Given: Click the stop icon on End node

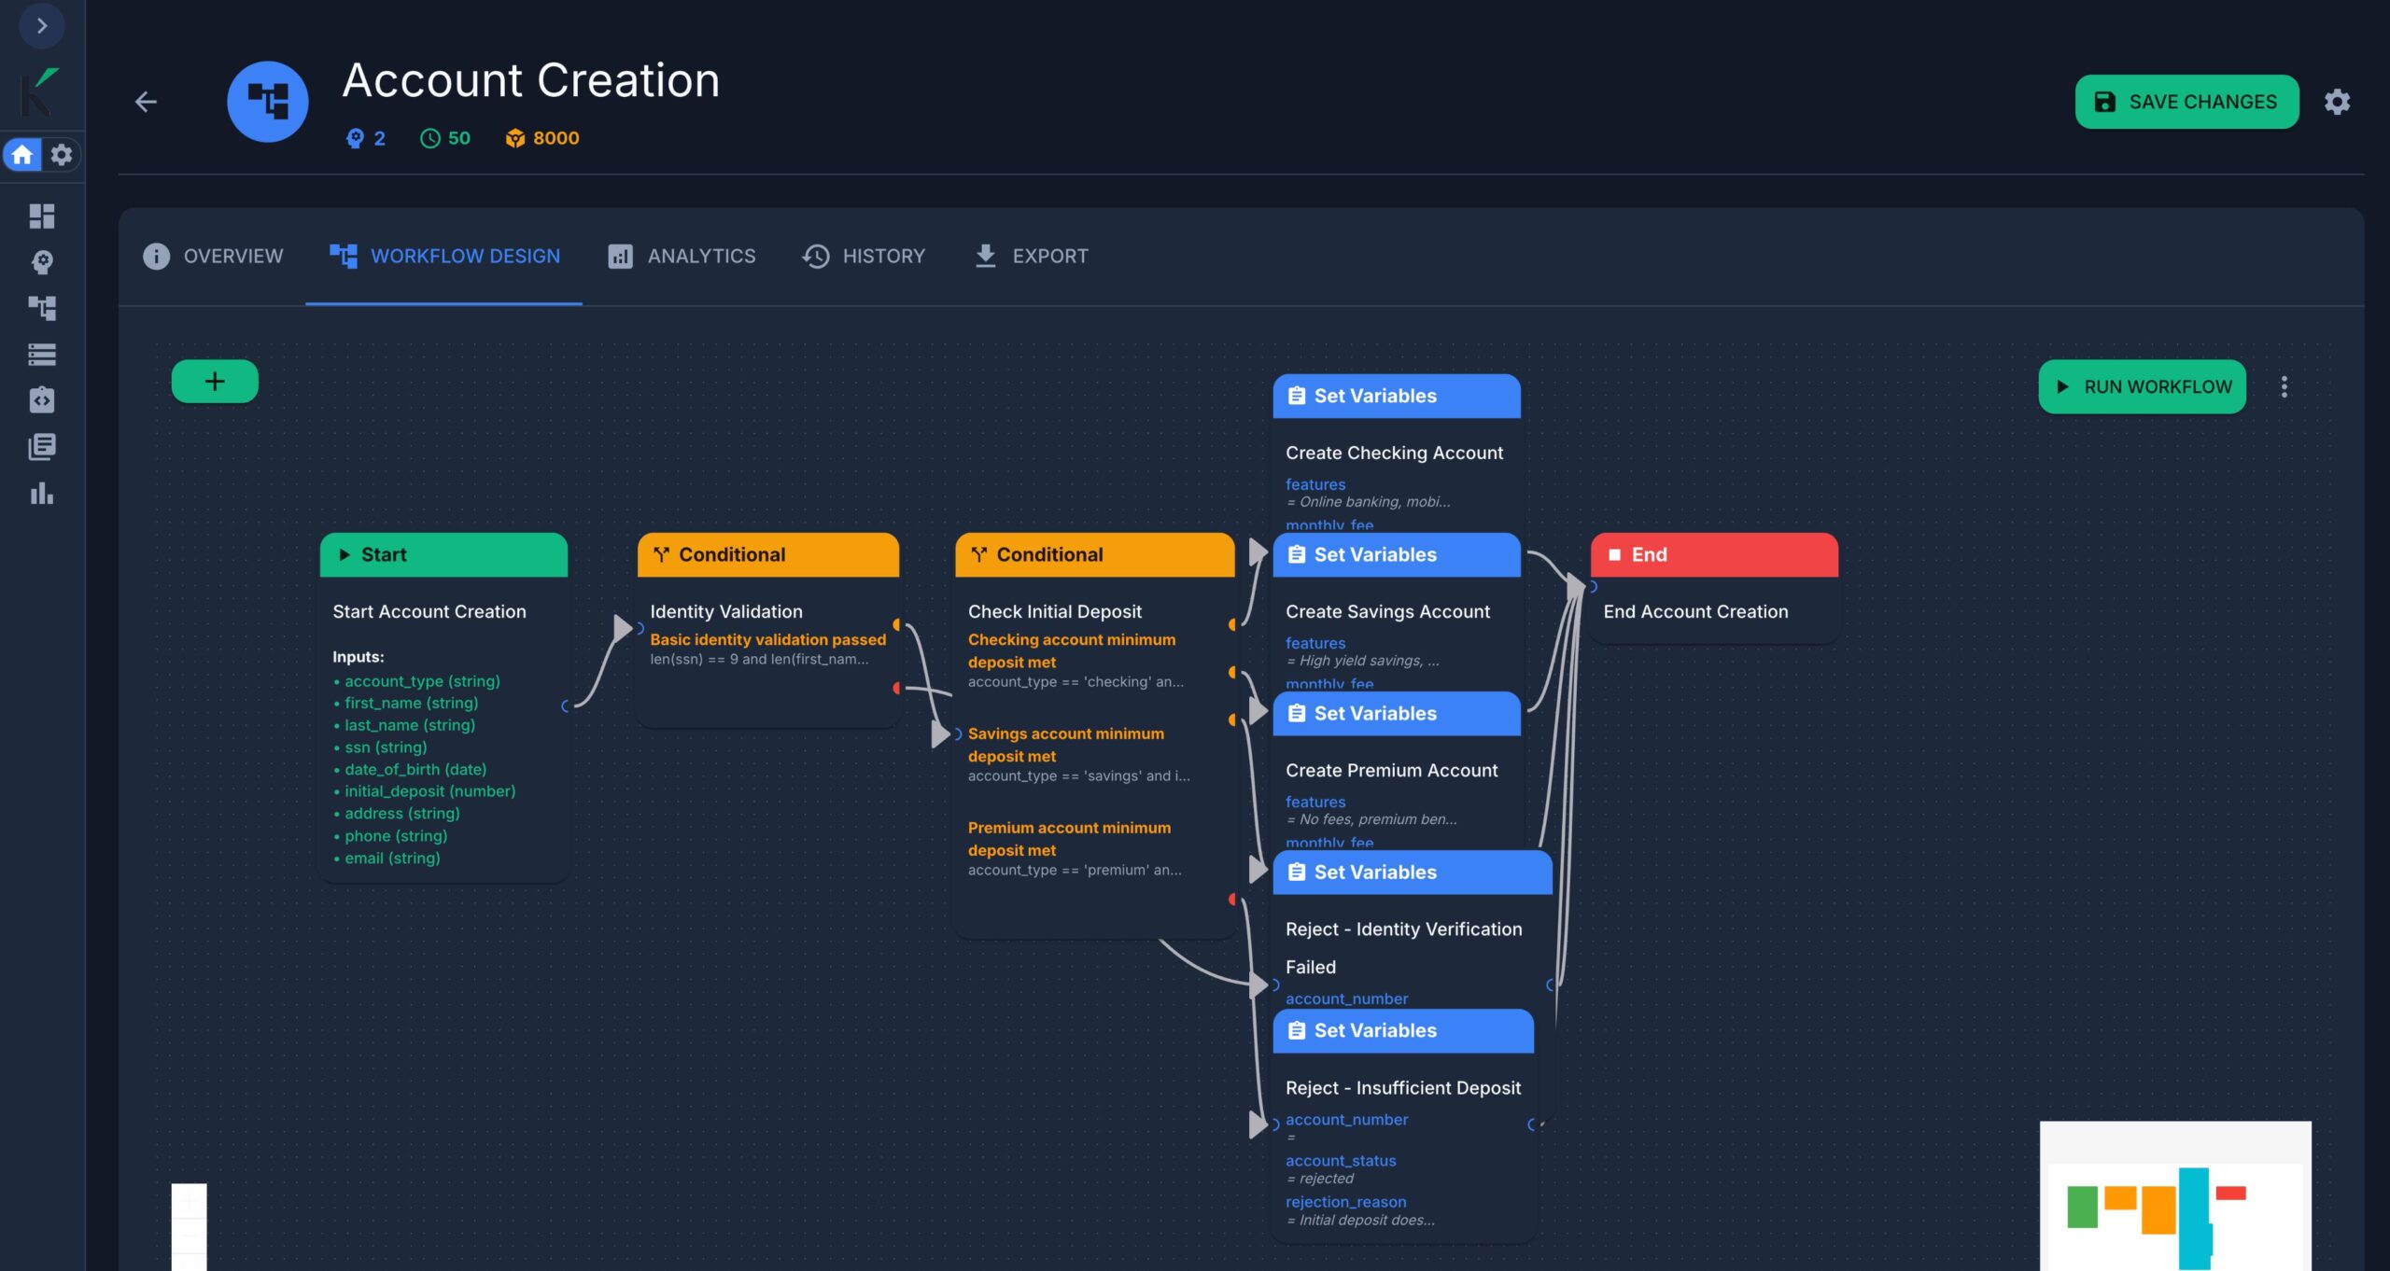Looking at the screenshot, I should [x=1614, y=554].
